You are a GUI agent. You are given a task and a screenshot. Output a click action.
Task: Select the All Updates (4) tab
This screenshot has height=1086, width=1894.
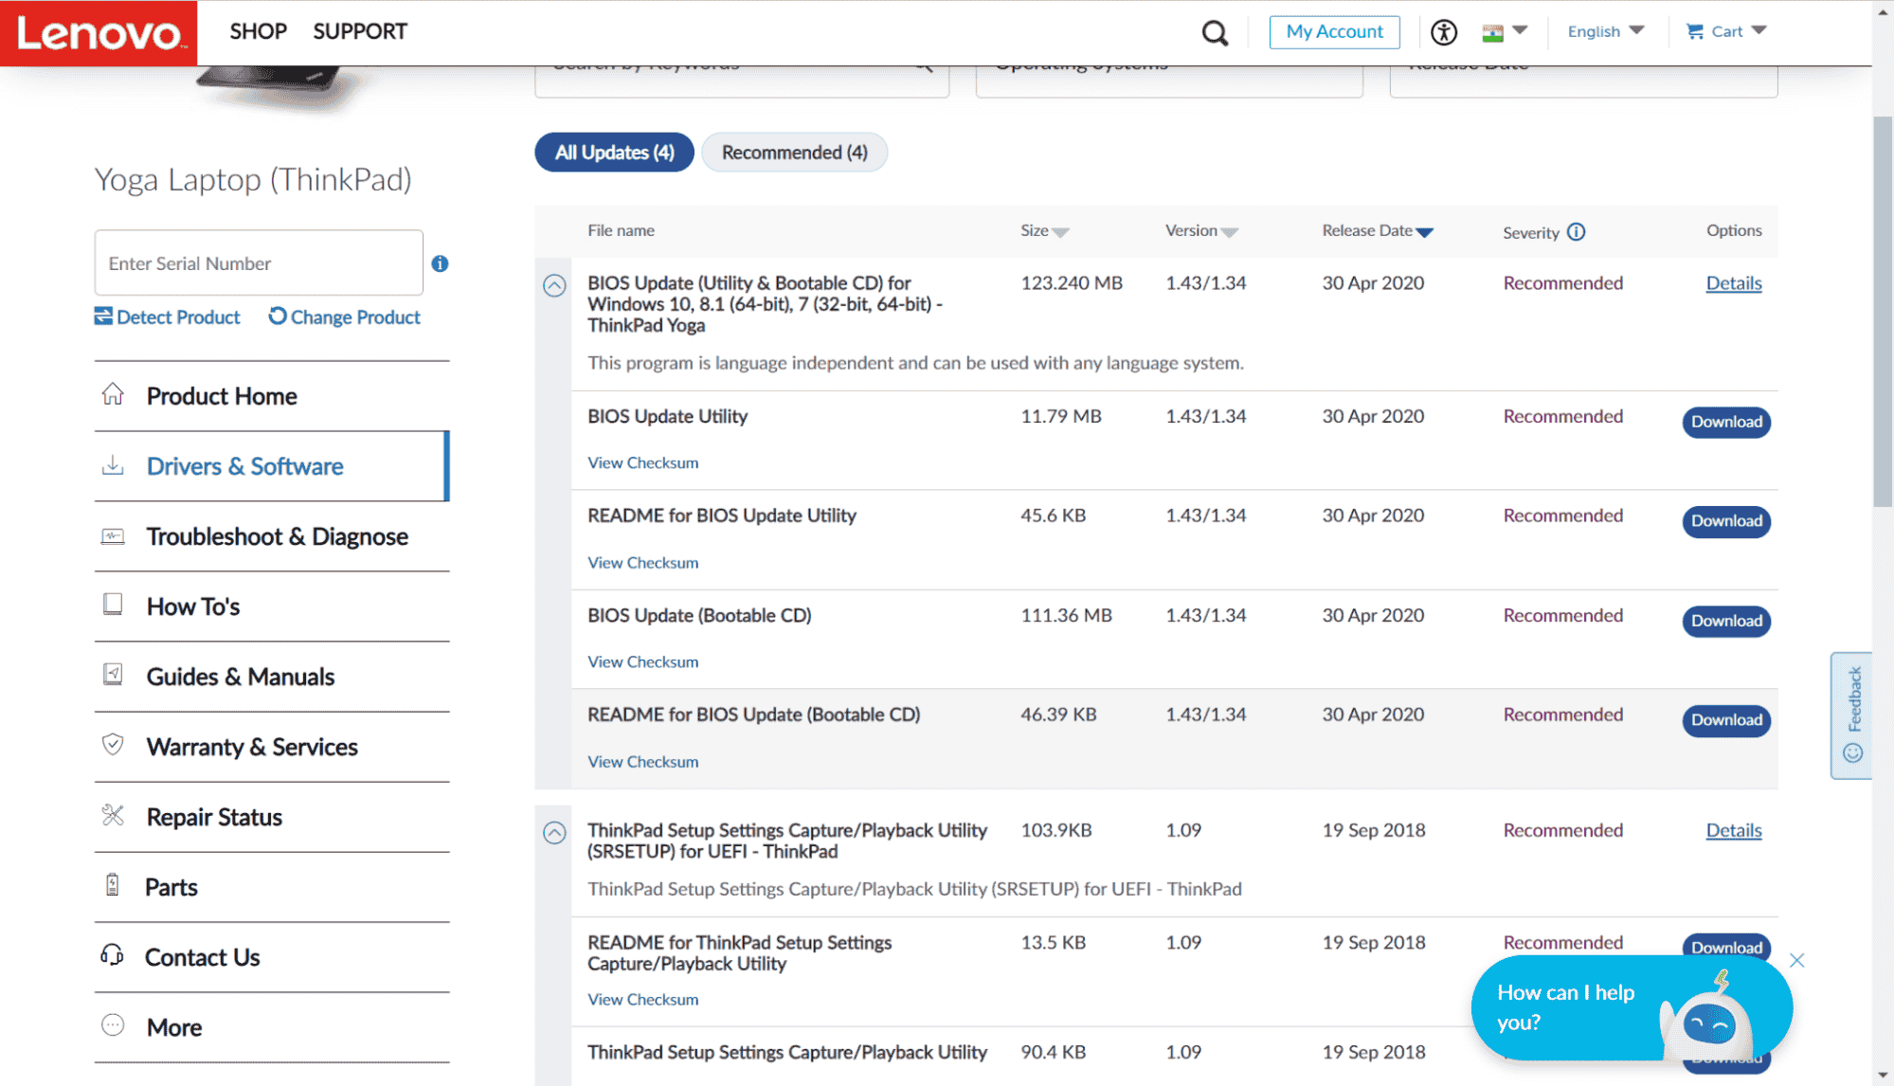click(x=613, y=153)
